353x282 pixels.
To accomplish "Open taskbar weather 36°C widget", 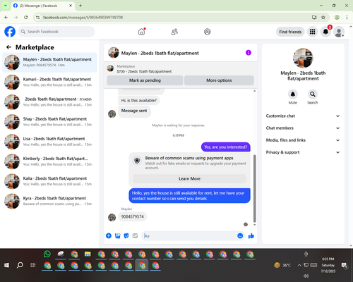I will click(282, 265).
